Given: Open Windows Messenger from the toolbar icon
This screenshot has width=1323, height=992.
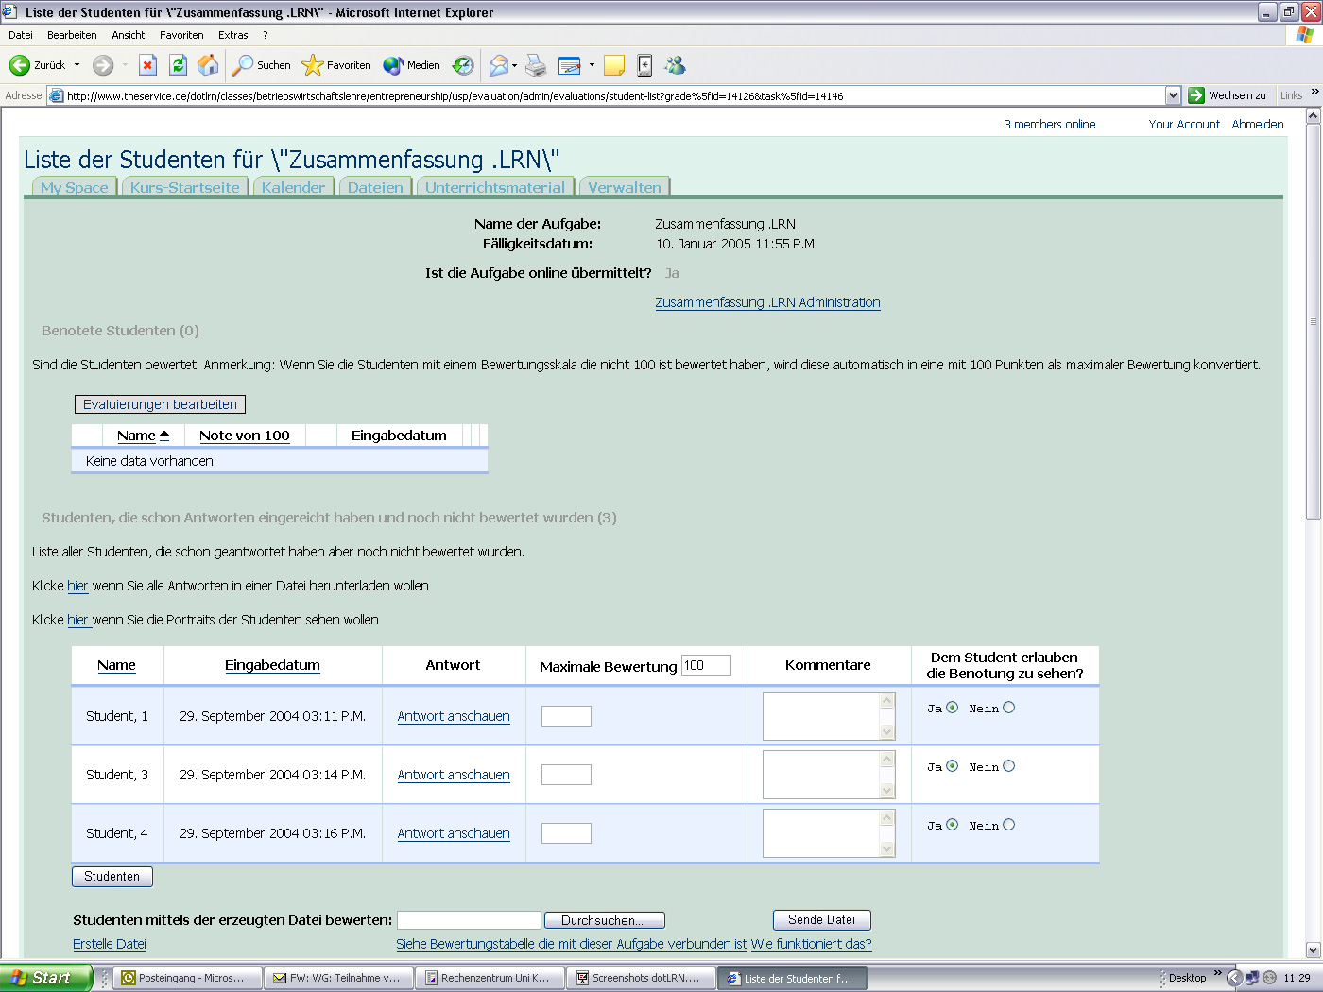Looking at the screenshot, I should point(674,65).
